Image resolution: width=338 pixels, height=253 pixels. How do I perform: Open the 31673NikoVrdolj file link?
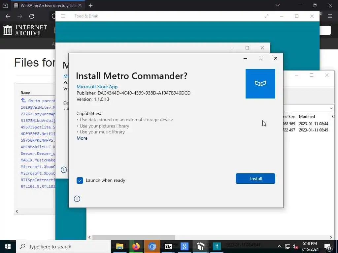coord(38,121)
